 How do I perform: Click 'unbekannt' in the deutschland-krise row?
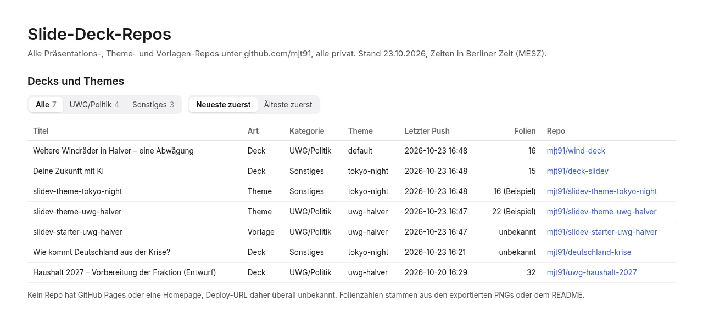[517, 252]
